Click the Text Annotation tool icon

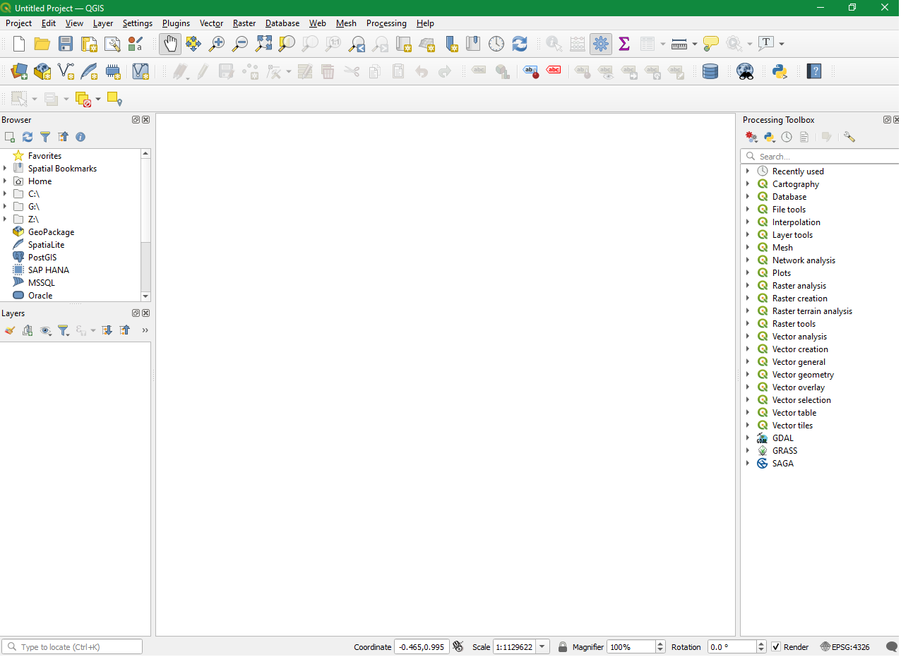pos(767,44)
